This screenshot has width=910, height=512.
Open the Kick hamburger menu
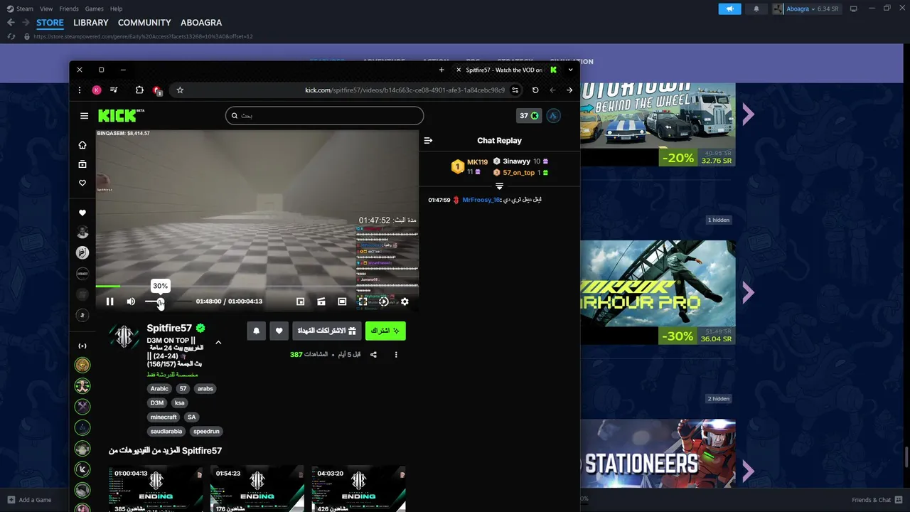tap(84, 116)
